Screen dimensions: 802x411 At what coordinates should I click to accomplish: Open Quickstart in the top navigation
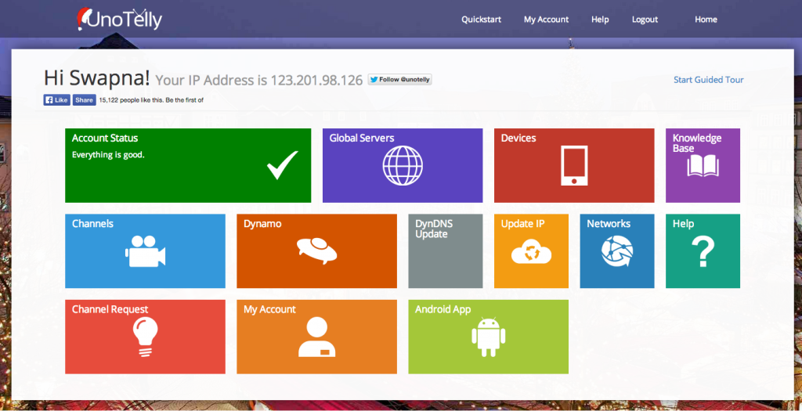482,20
